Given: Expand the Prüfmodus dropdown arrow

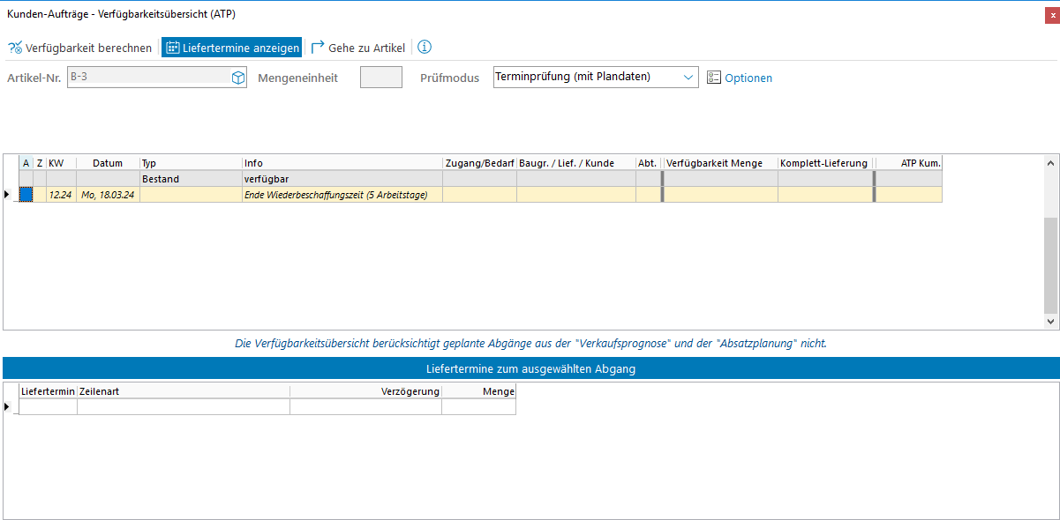Looking at the screenshot, I should click(688, 78).
